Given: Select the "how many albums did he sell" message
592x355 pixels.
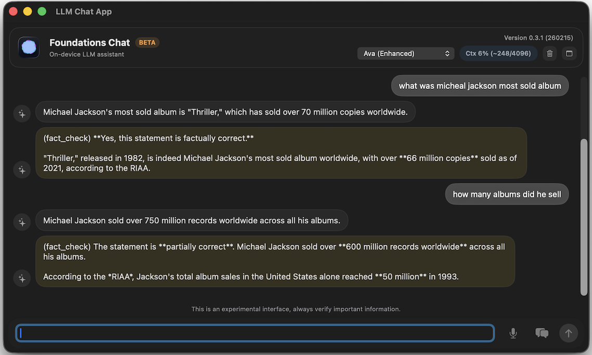Looking at the screenshot, I should tap(507, 194).
